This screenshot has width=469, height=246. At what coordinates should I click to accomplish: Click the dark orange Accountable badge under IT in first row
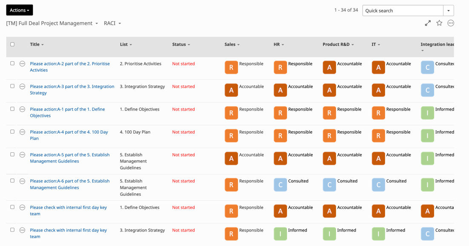coord(378,67)
